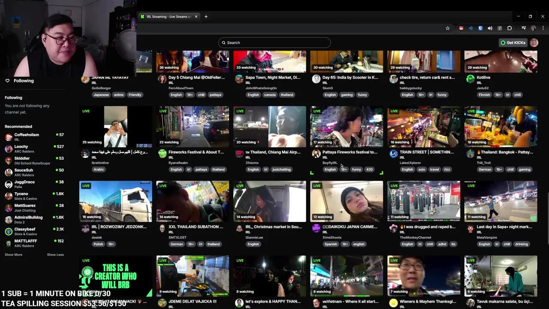Image resolution: width=549 pixels, height=309 pixels.
Task: Click Show Less under Recommended
Action: [x=55, y=254]
